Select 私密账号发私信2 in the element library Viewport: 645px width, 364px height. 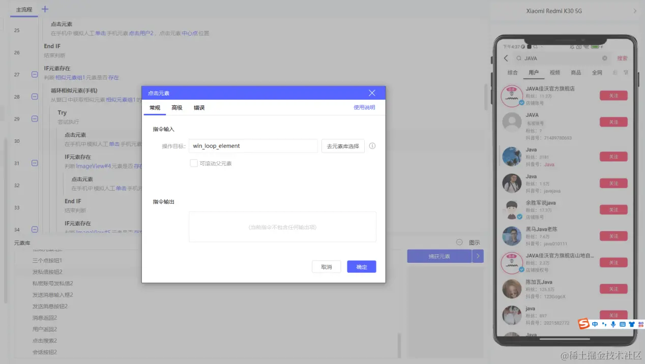[x=53, y=283]
